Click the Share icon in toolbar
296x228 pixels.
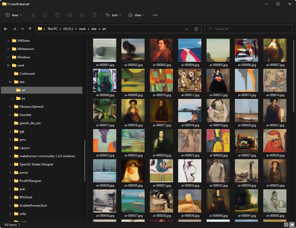coord(82,15)
